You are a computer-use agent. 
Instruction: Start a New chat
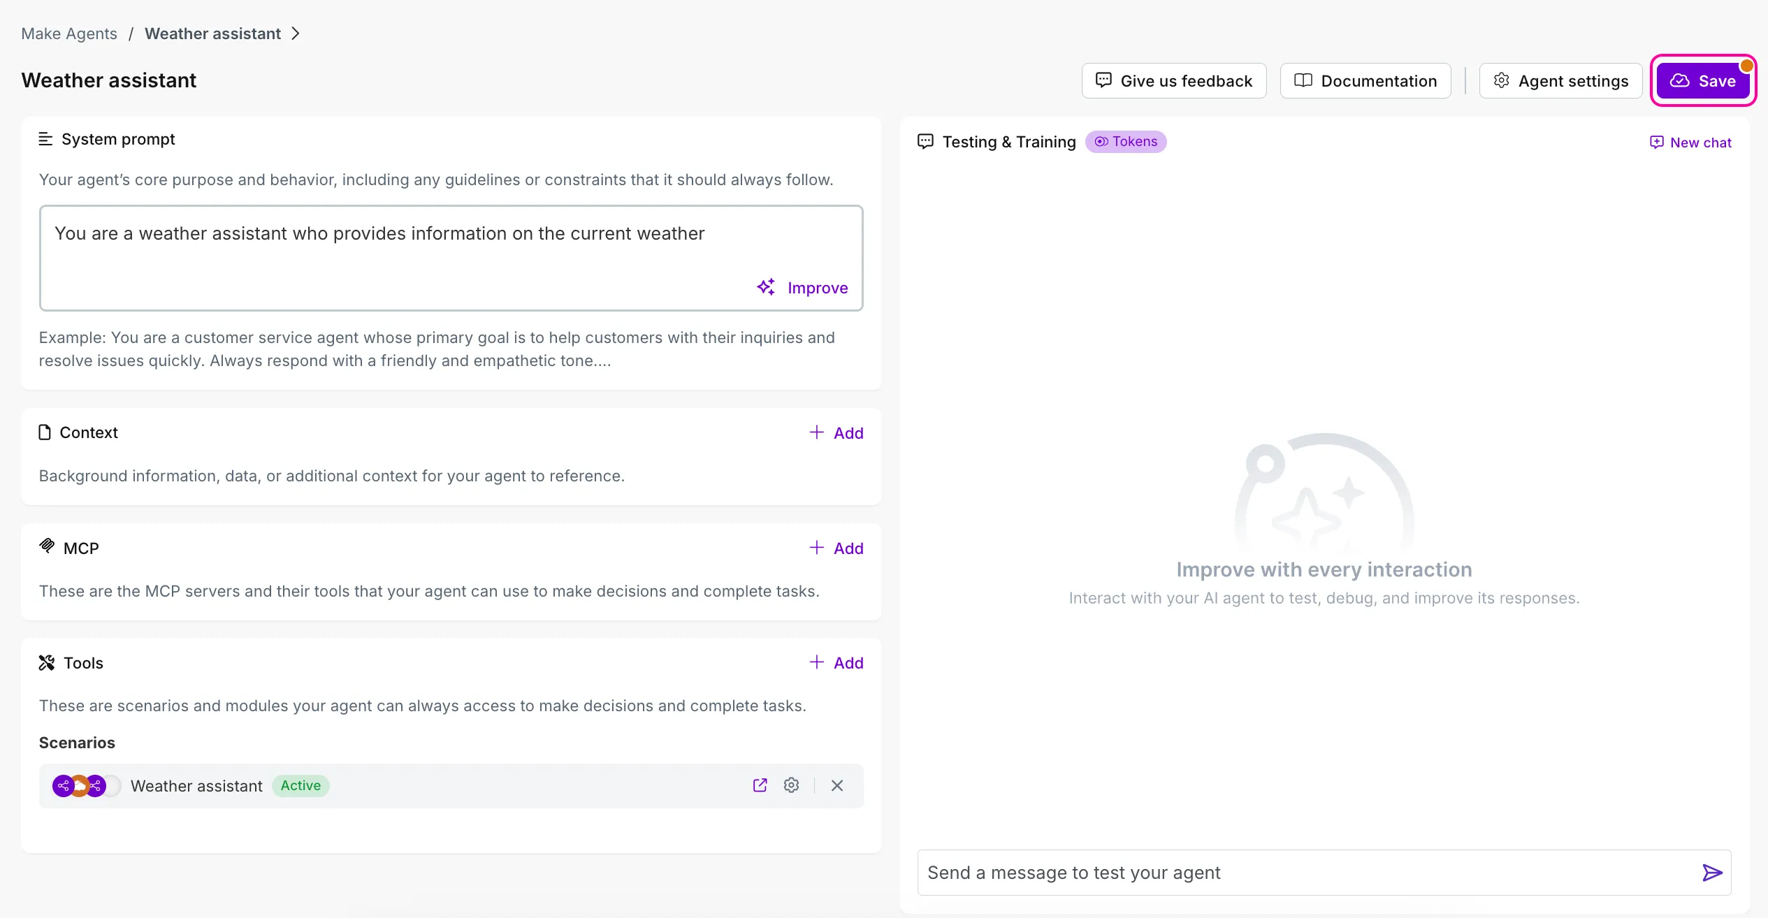pyautogui.click(x=1690, y=143)
